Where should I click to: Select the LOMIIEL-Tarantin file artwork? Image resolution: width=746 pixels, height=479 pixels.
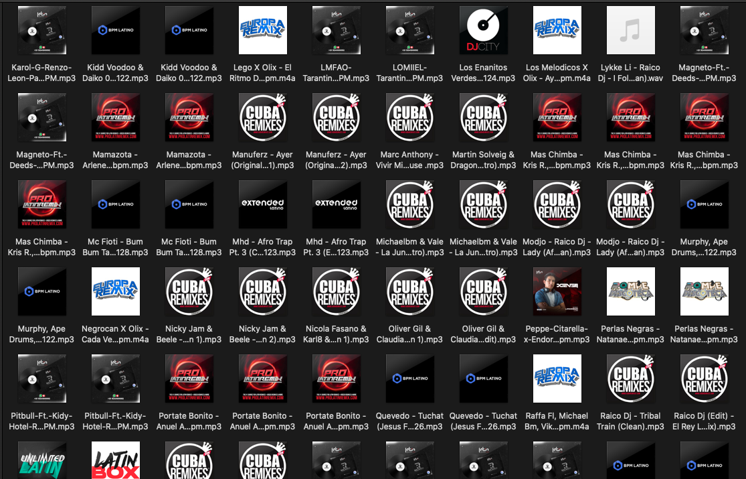pos(410,30)
